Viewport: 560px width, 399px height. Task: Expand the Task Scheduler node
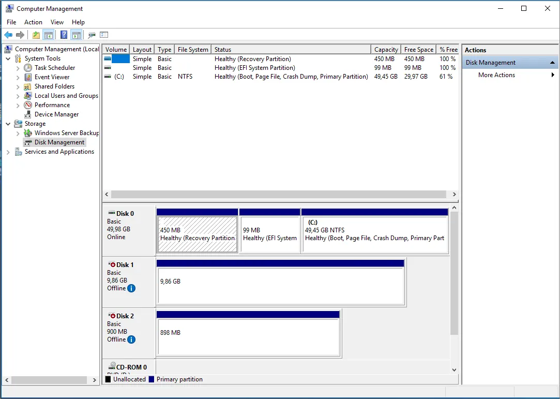18,68
